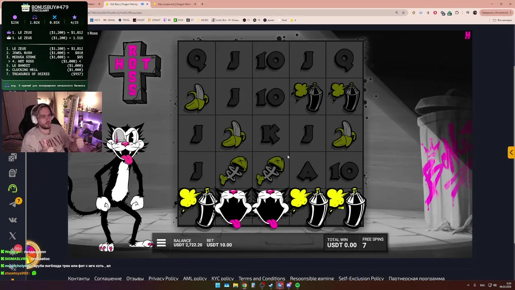The height and width of the screenshot is (290, 515).
Task: Click the Hacksaw H logo in game corner
Action: point(467,35)
